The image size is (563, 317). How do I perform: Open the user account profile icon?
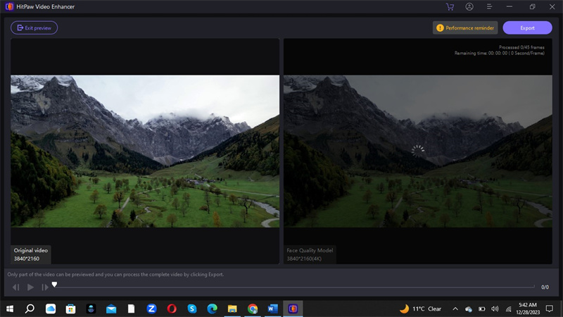click(469, 7)
